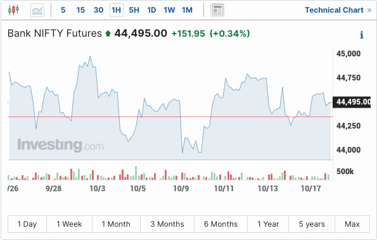
Task: Select the 1W interval
Action: coord(169,10)
